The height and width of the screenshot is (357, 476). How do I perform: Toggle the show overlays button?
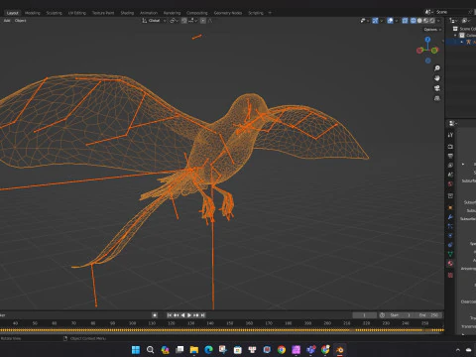(390, 21)
